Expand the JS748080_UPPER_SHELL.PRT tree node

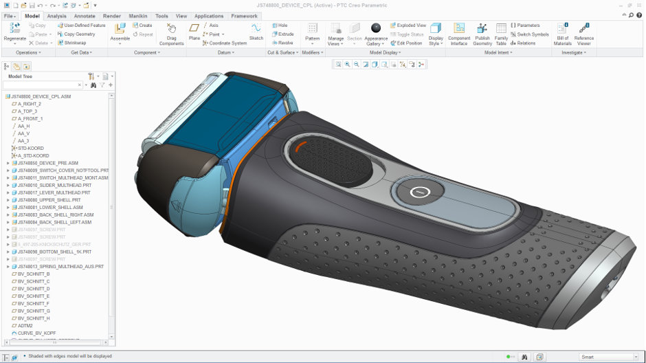8,200
